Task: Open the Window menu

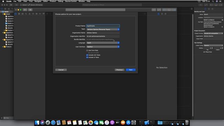Action: pyautogui.click(x=82, y=1)
